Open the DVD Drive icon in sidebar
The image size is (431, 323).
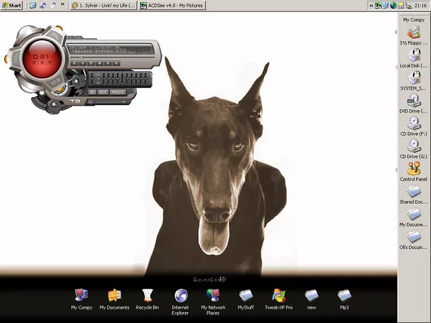[x=413, y=100]
